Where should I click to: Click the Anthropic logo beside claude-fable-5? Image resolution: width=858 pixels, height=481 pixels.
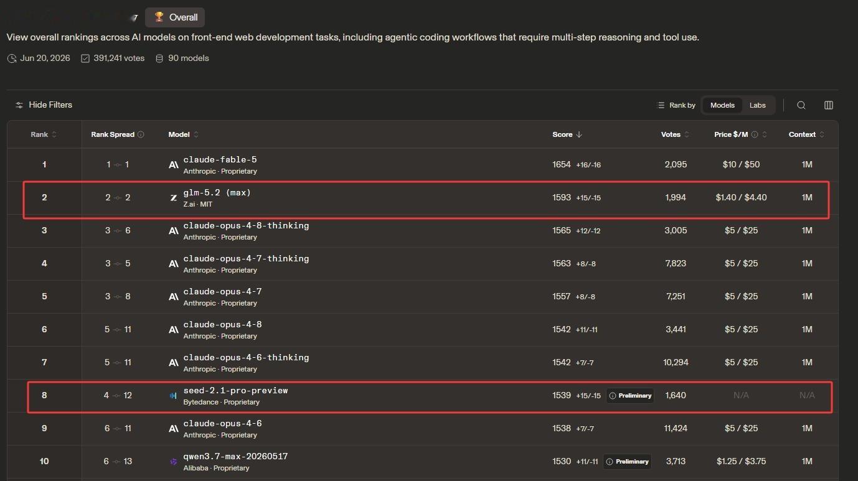click(174, 165)
